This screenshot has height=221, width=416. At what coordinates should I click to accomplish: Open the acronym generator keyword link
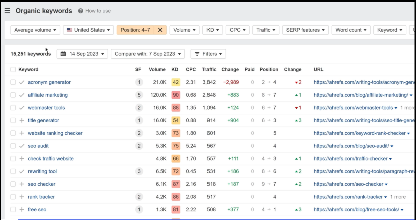(x=49, y=82)
